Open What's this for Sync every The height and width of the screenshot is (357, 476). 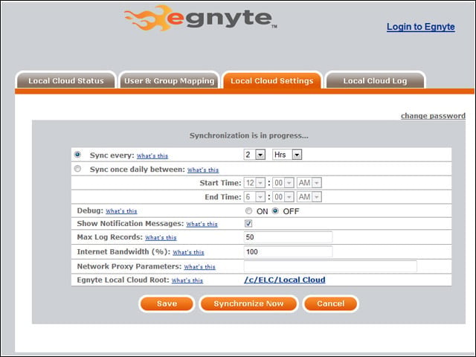click(x=152, y=155)
